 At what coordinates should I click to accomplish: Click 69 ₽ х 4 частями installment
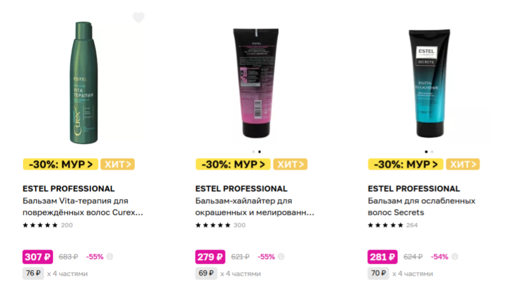click(228, 273)
